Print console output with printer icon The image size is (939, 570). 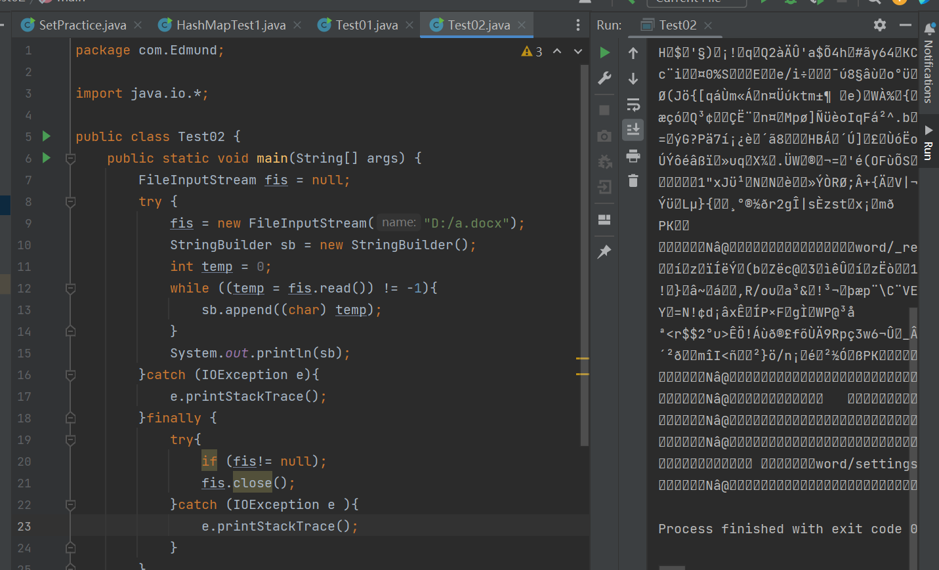point(633,155)
